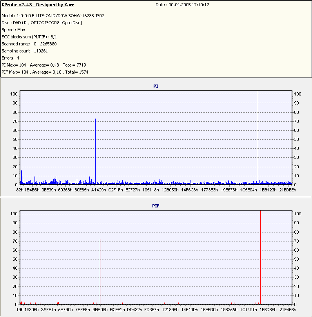Click the tall blue PI spike reaching 104

coord(258,137)
